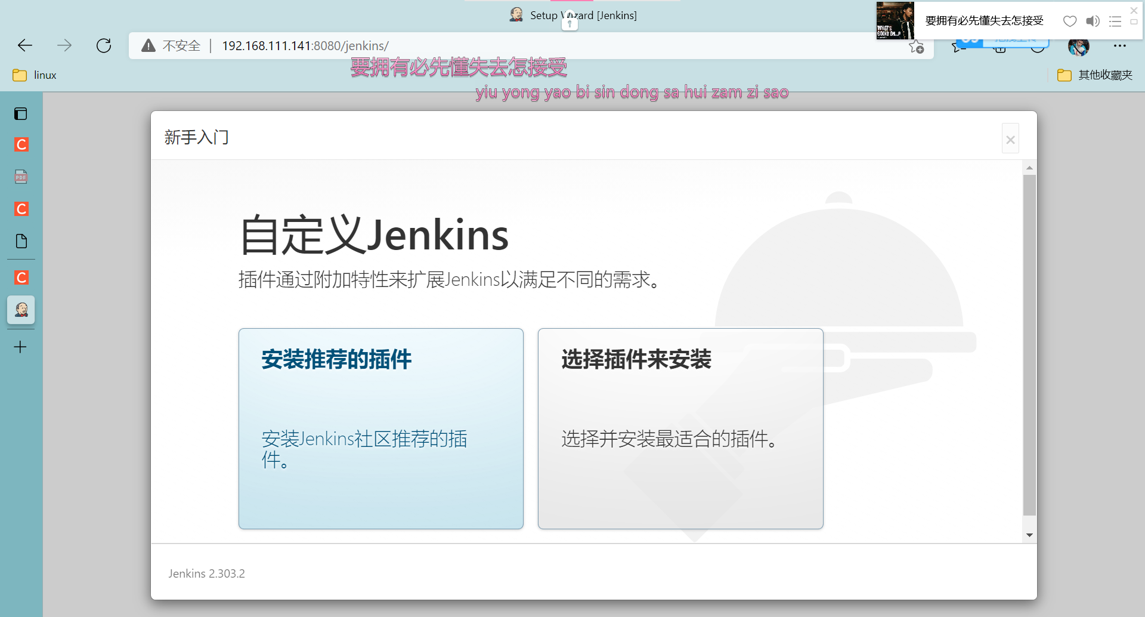Switch to the blank page document tab
1145x617 pixels.
[21, 241]
